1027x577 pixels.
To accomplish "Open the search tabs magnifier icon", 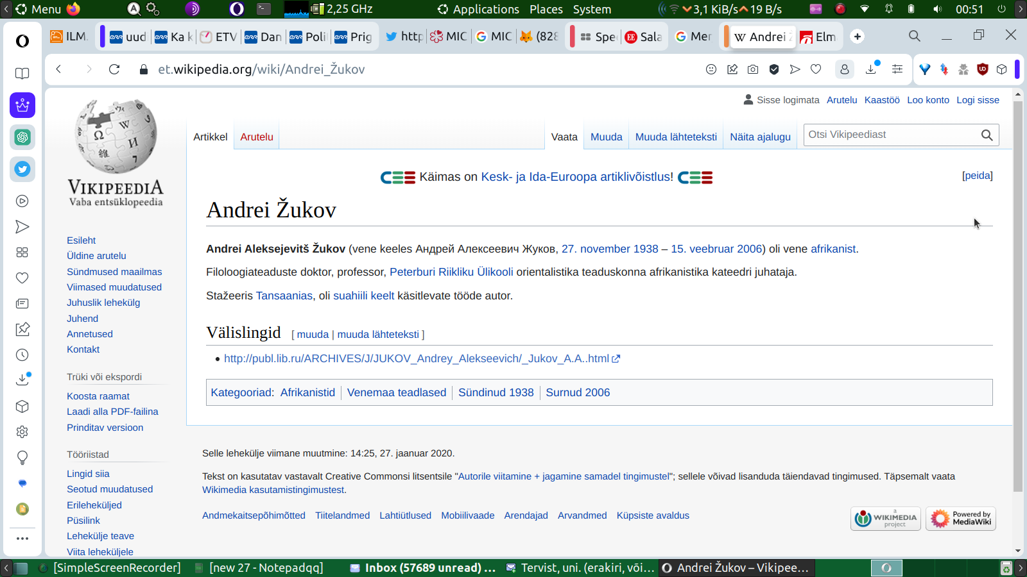I will pos(915,37).
